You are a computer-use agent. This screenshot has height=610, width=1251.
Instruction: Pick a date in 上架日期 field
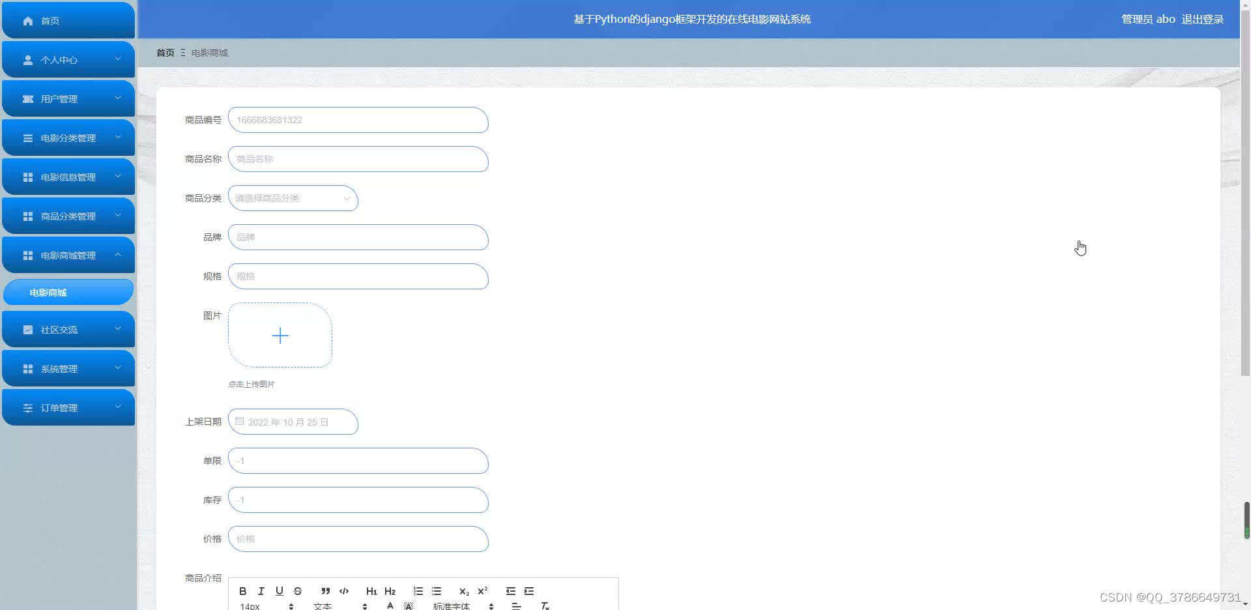click(x=293, y=422)
